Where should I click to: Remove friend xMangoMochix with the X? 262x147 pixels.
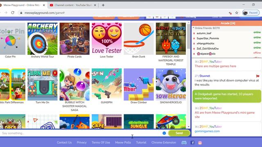pyautogui.click(x=194, y=44)
